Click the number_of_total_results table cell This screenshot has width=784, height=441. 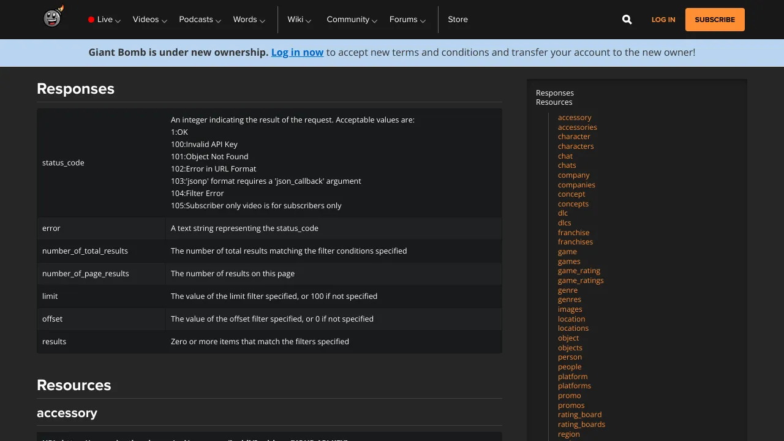(101, 251)
